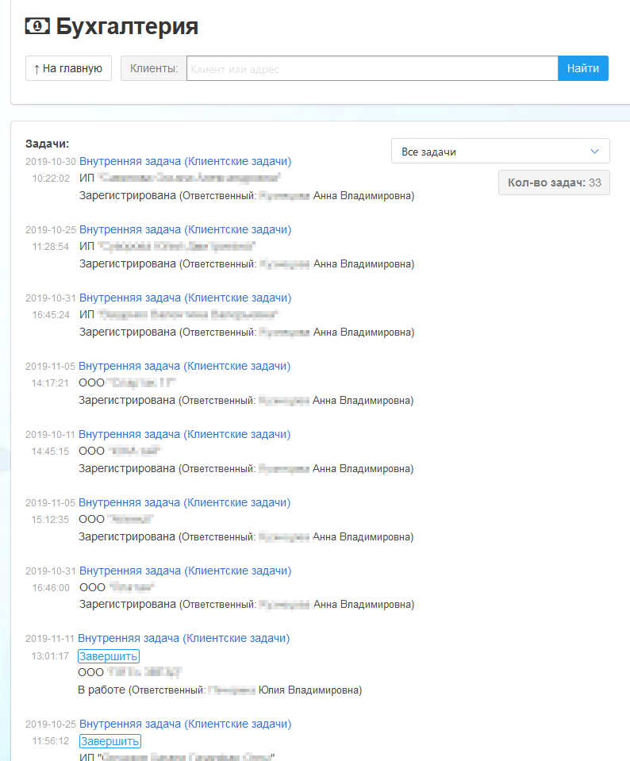Open the Все задачи filter dropdown
Image resolution: width=630 pixels, height=761 pixels.
[500, 152]
